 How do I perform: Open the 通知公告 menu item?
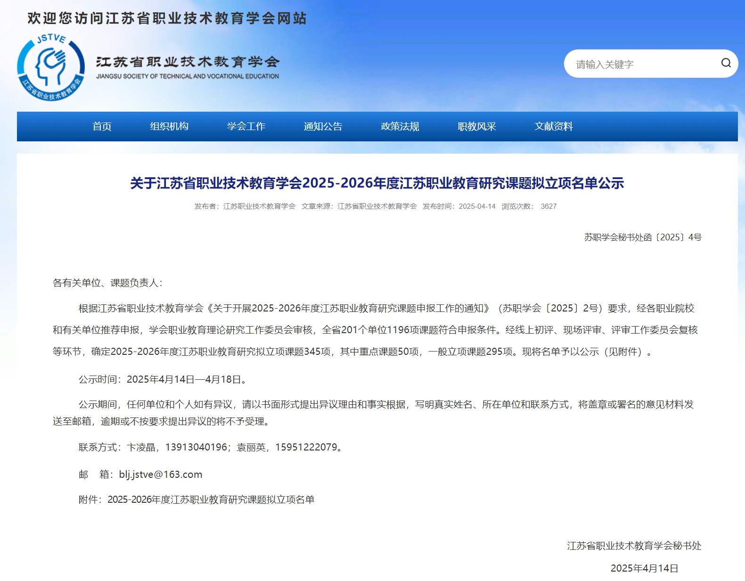click(x=323, y=126)
